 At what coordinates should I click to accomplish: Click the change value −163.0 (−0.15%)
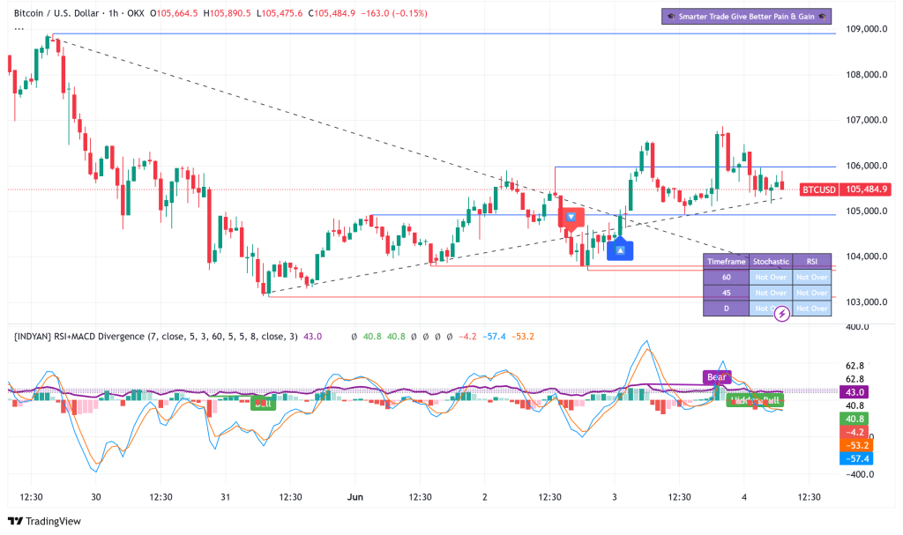pyautogui.click(x=394, y=12)
